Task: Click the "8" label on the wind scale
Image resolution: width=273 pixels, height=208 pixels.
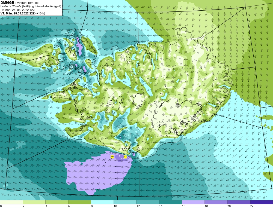Action: tap(92, 206)
